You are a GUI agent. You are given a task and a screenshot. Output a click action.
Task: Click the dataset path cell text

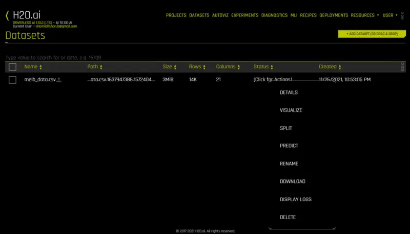click(121, 80)
